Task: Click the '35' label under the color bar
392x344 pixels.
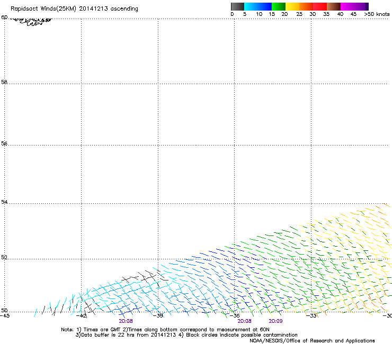Action: coord(326,14)
